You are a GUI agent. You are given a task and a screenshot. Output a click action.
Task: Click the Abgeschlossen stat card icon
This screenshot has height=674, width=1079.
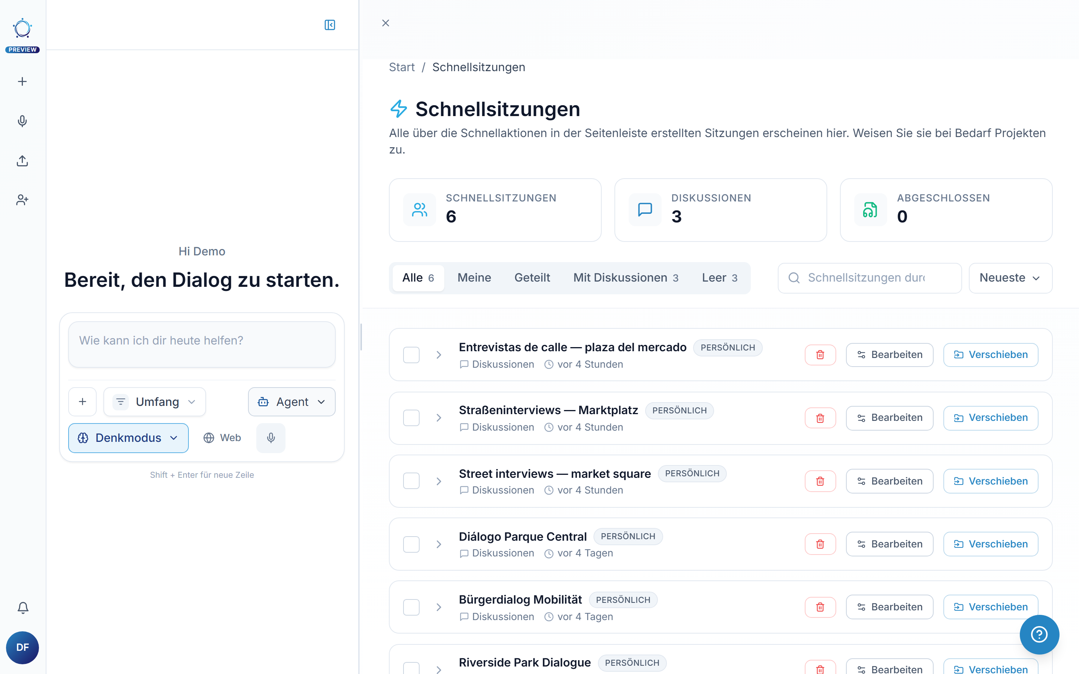pyautogui.click(x=870, y=210)
